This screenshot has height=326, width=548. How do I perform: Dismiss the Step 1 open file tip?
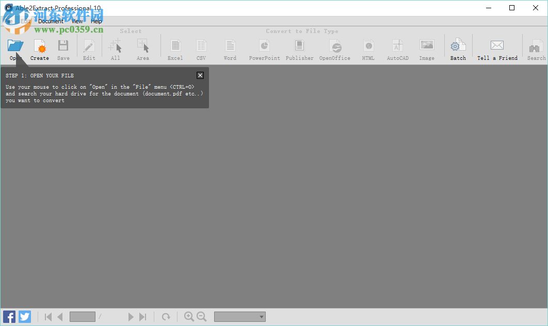pos(200,75)
